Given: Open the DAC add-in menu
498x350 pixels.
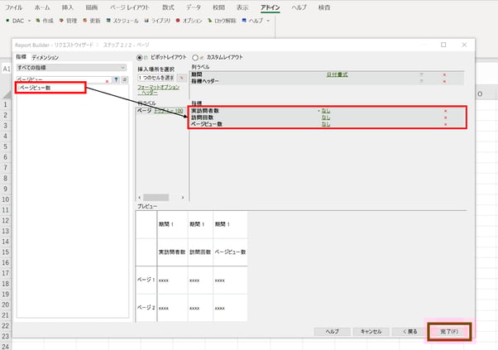Looking at the screenshot, I should pos(18,21).
